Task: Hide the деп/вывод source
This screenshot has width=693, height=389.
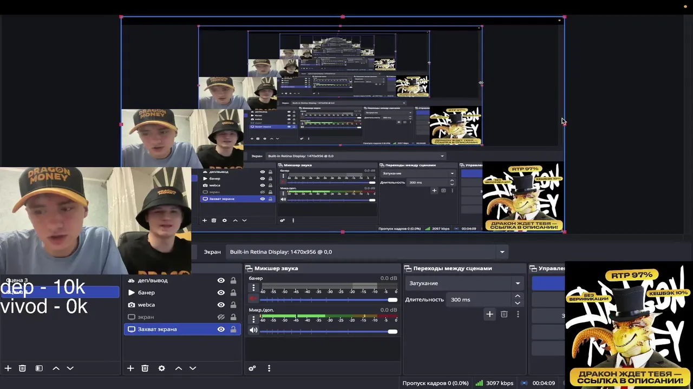Action: tap(221, 280)
